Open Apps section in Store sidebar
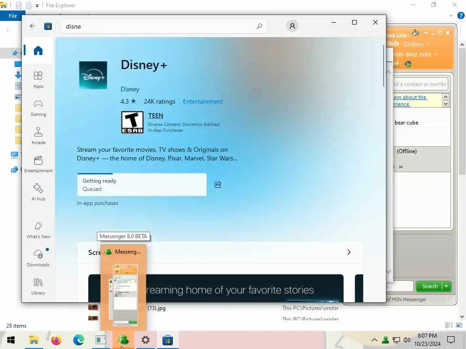The width and height of the screenshot is (466, 349). [38, 80]
